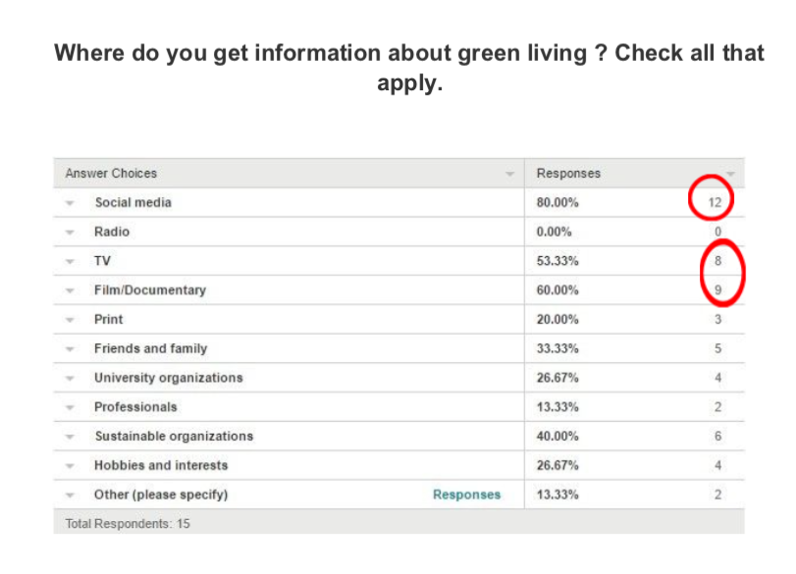Open the Answer Choices column sort dropdown
Viewport: 796px width, 574px height.
click(x=509, y=174)
